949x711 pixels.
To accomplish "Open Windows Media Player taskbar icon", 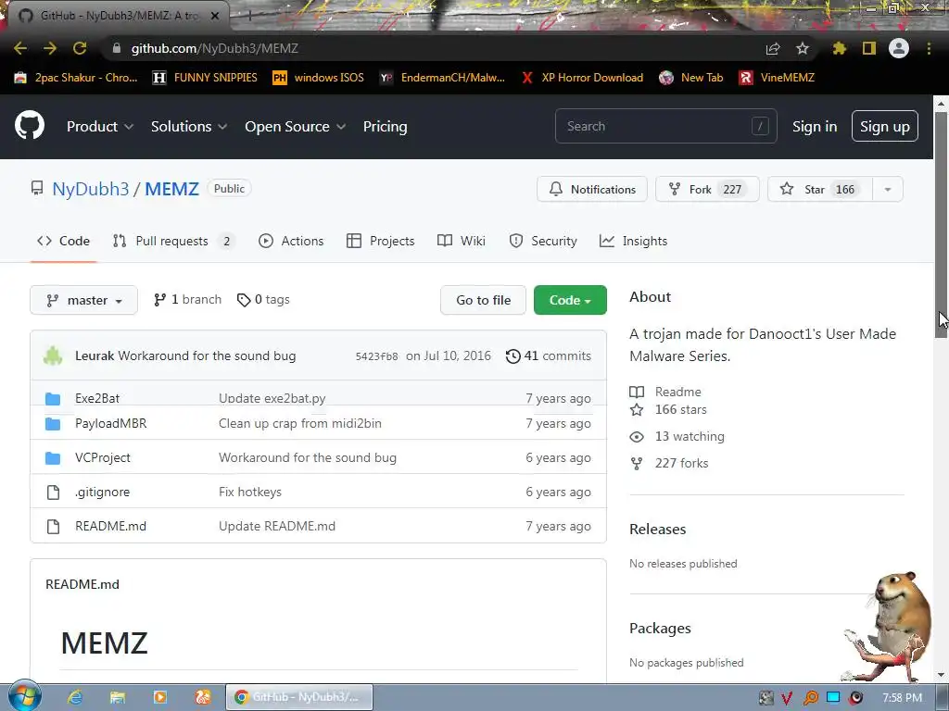I will (160, 697).
